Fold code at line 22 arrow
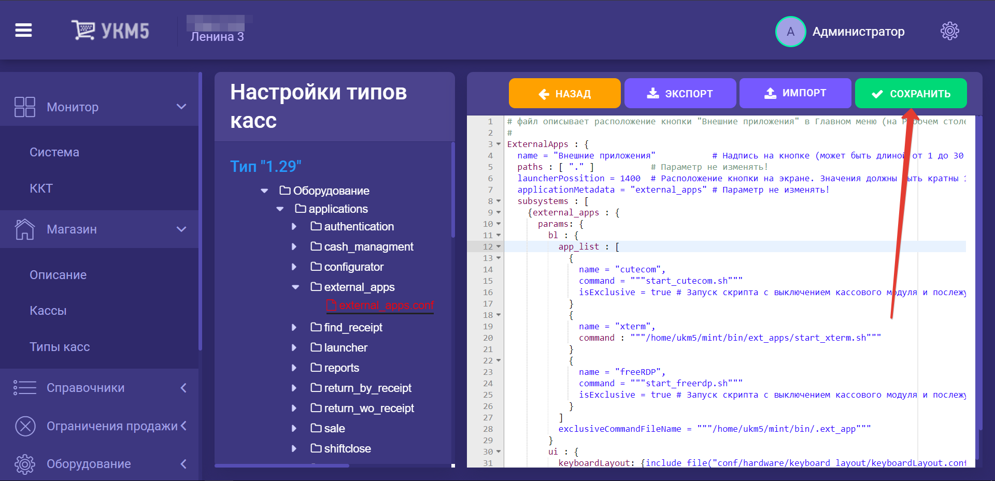Image resolution: width=995 pixels, height=481 pixels. [499, 360]
